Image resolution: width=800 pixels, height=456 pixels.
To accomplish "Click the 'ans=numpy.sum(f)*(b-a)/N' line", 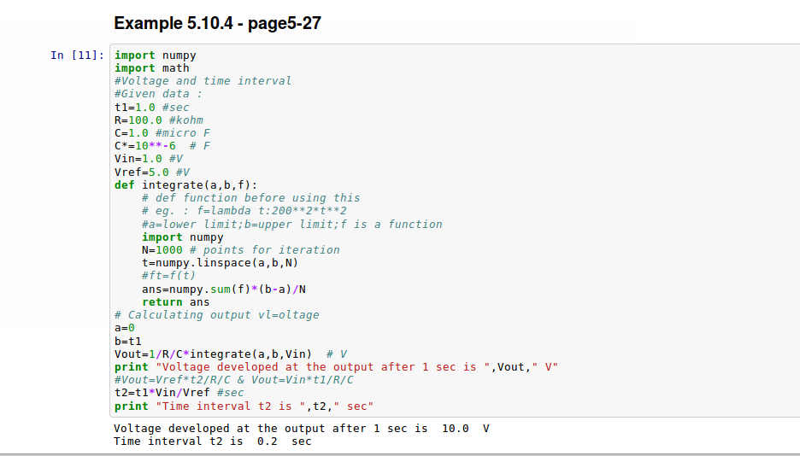I will coord(223,289).
